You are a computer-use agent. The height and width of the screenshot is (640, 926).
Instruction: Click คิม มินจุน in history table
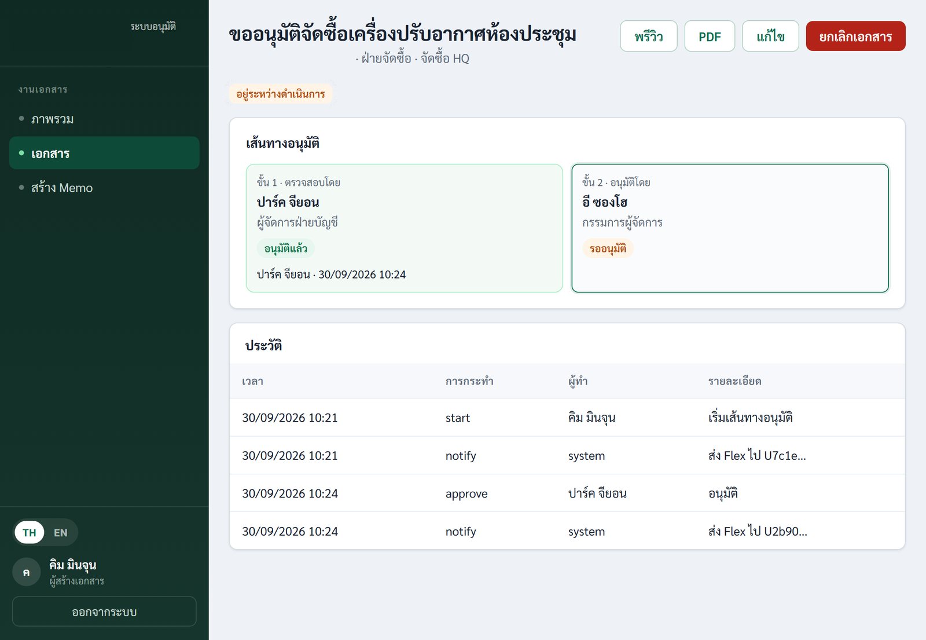(592, 418)
